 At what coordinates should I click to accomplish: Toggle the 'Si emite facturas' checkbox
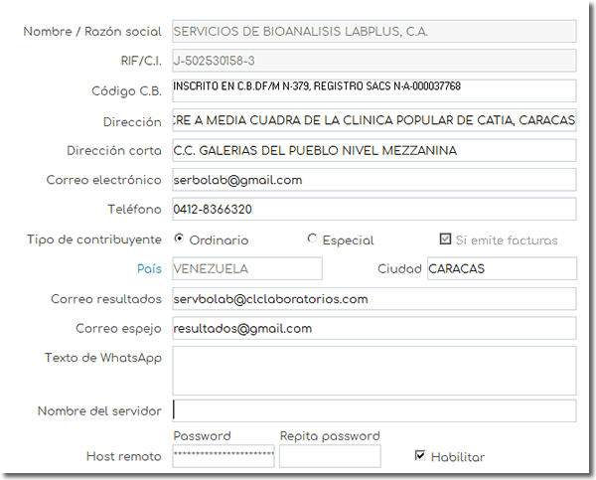point(446,240)
